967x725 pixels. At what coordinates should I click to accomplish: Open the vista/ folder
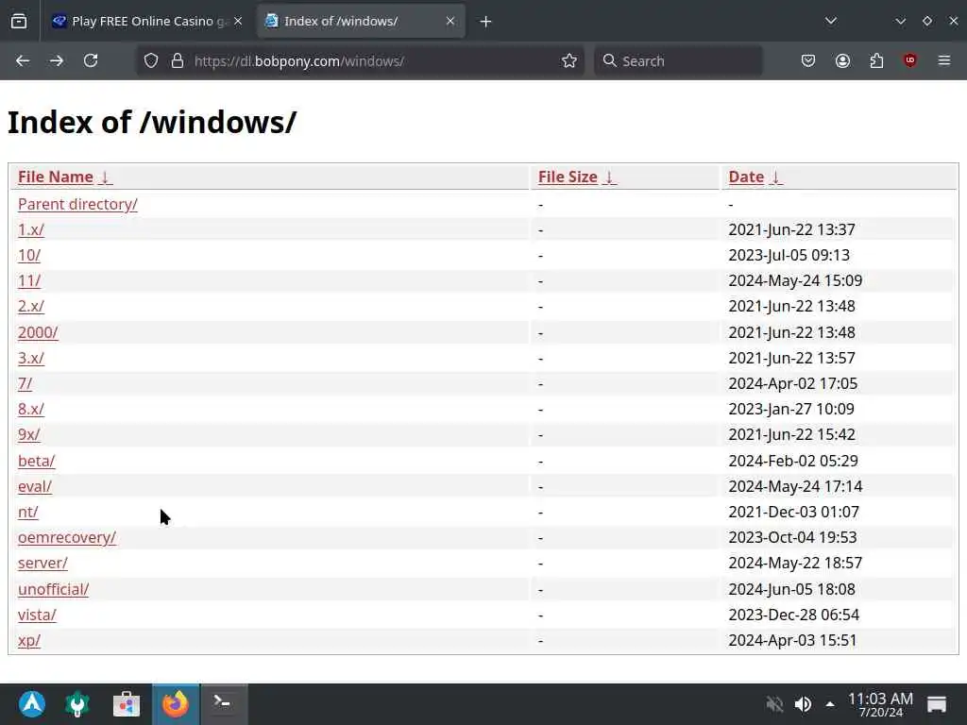coord(37,615)
